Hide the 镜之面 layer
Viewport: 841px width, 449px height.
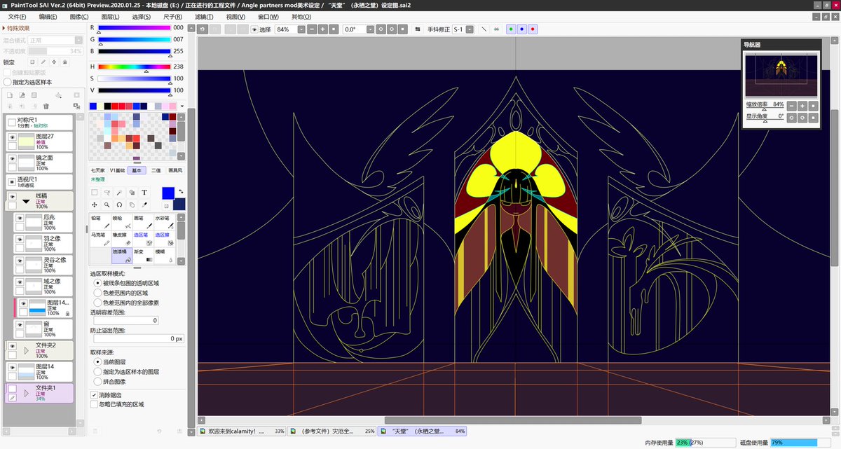pyautogui.click(x=12, y=159)
